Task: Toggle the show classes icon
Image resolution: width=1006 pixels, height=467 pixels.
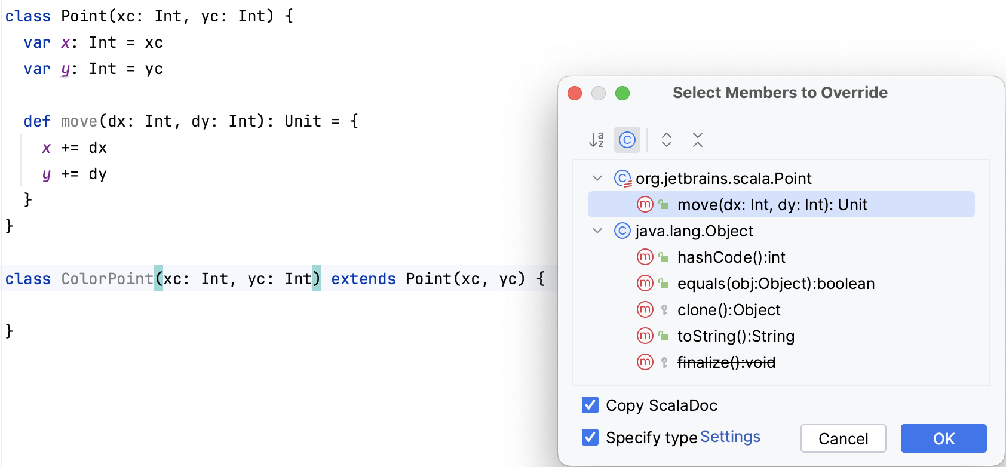Action: point(627,140)
